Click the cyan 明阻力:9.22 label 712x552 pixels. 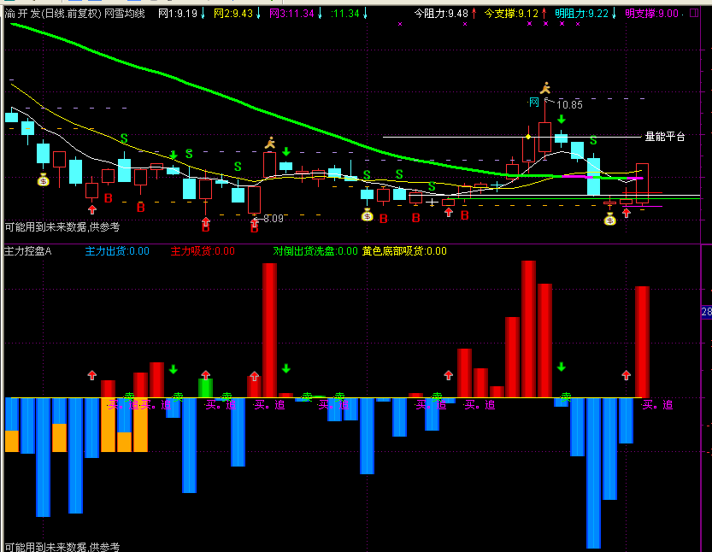click(x=582, y=14)
